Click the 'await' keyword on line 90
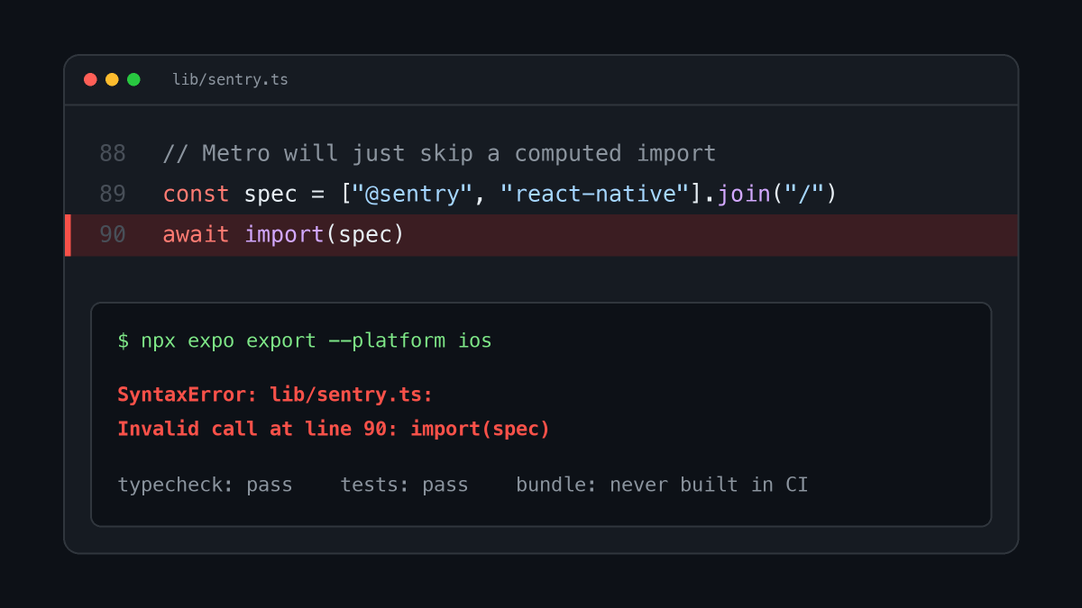 click(196, 234)
